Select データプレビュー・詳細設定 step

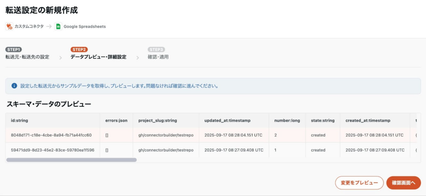click(x=98, y=57)
